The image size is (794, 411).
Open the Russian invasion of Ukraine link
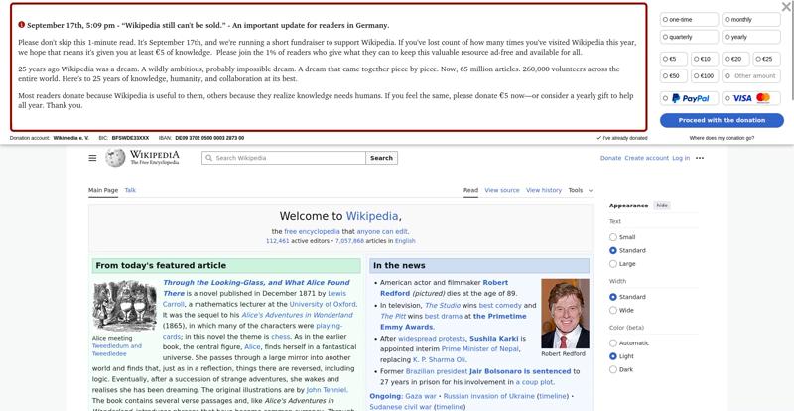[488, 396]
